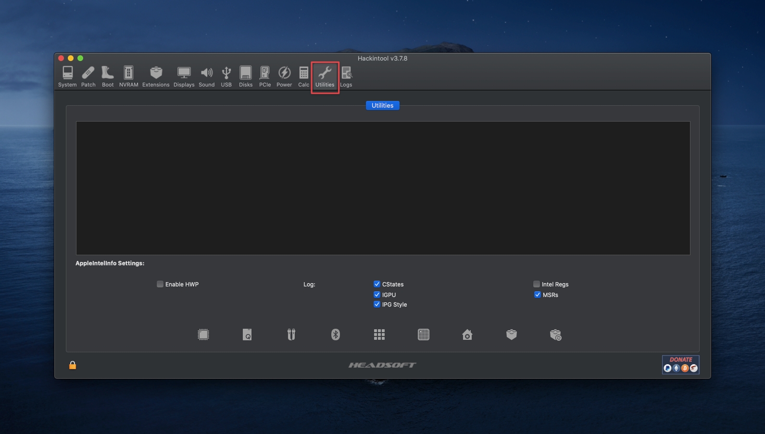
Task: Click the nine-square grid icon
Action: click(x=379, y=335)
